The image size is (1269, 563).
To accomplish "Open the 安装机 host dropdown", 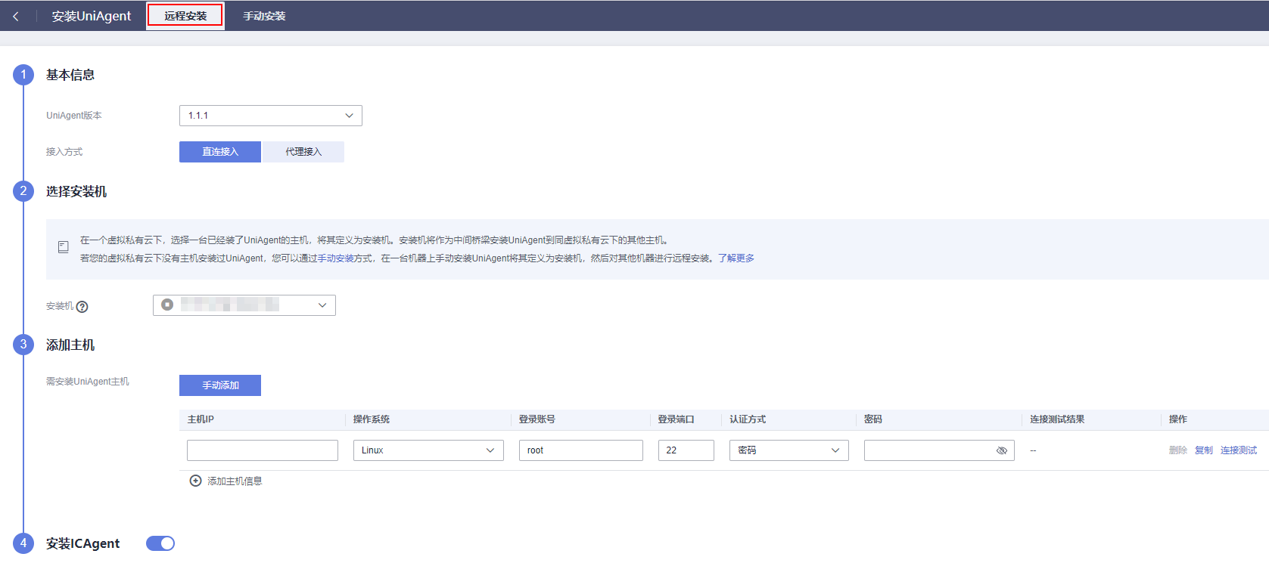I will tap(244, 305).
